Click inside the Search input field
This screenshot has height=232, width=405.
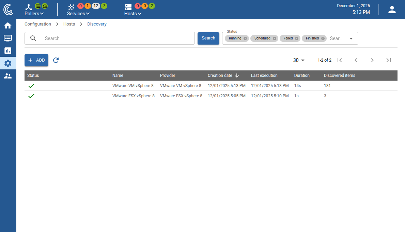116,38
